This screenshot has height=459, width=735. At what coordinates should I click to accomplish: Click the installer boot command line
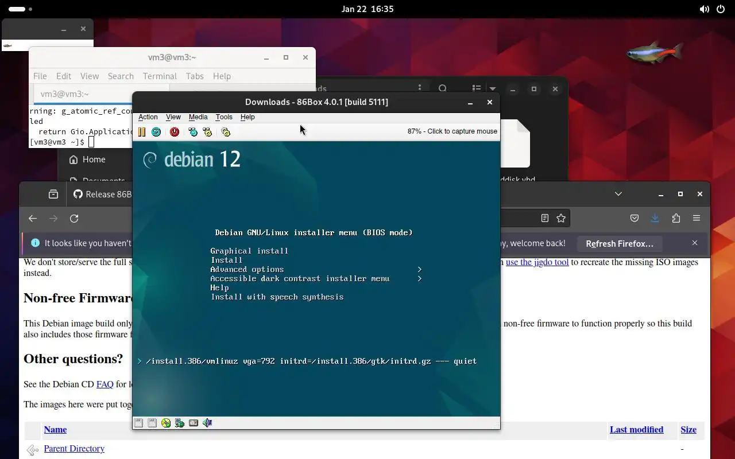[311, 361]
